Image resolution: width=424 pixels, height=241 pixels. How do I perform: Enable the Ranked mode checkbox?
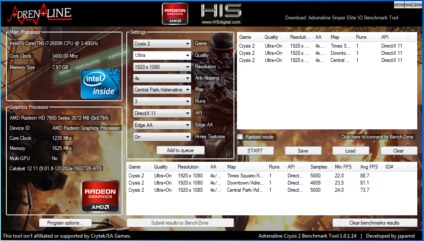[x=240, y=137]
